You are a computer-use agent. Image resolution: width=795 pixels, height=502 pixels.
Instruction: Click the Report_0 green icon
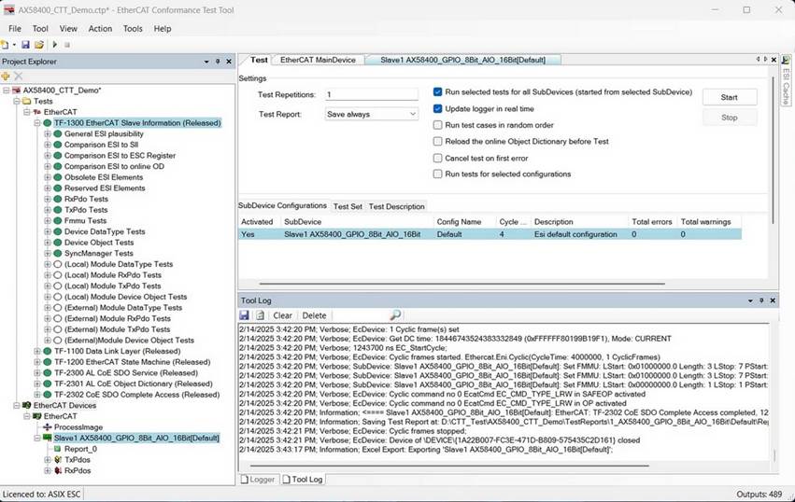click(x=57, y=449)
